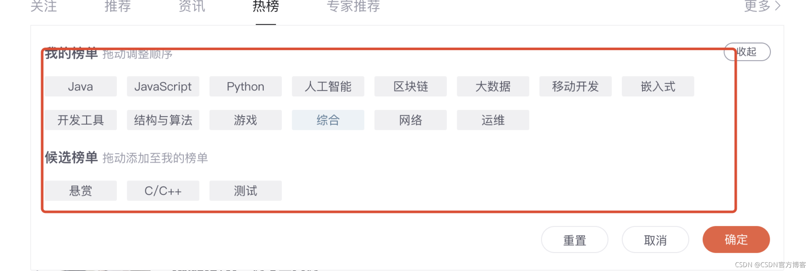Confirm with the orange 确定 button
The height and width of the screenshot is (271, 811).
[736, 240]
